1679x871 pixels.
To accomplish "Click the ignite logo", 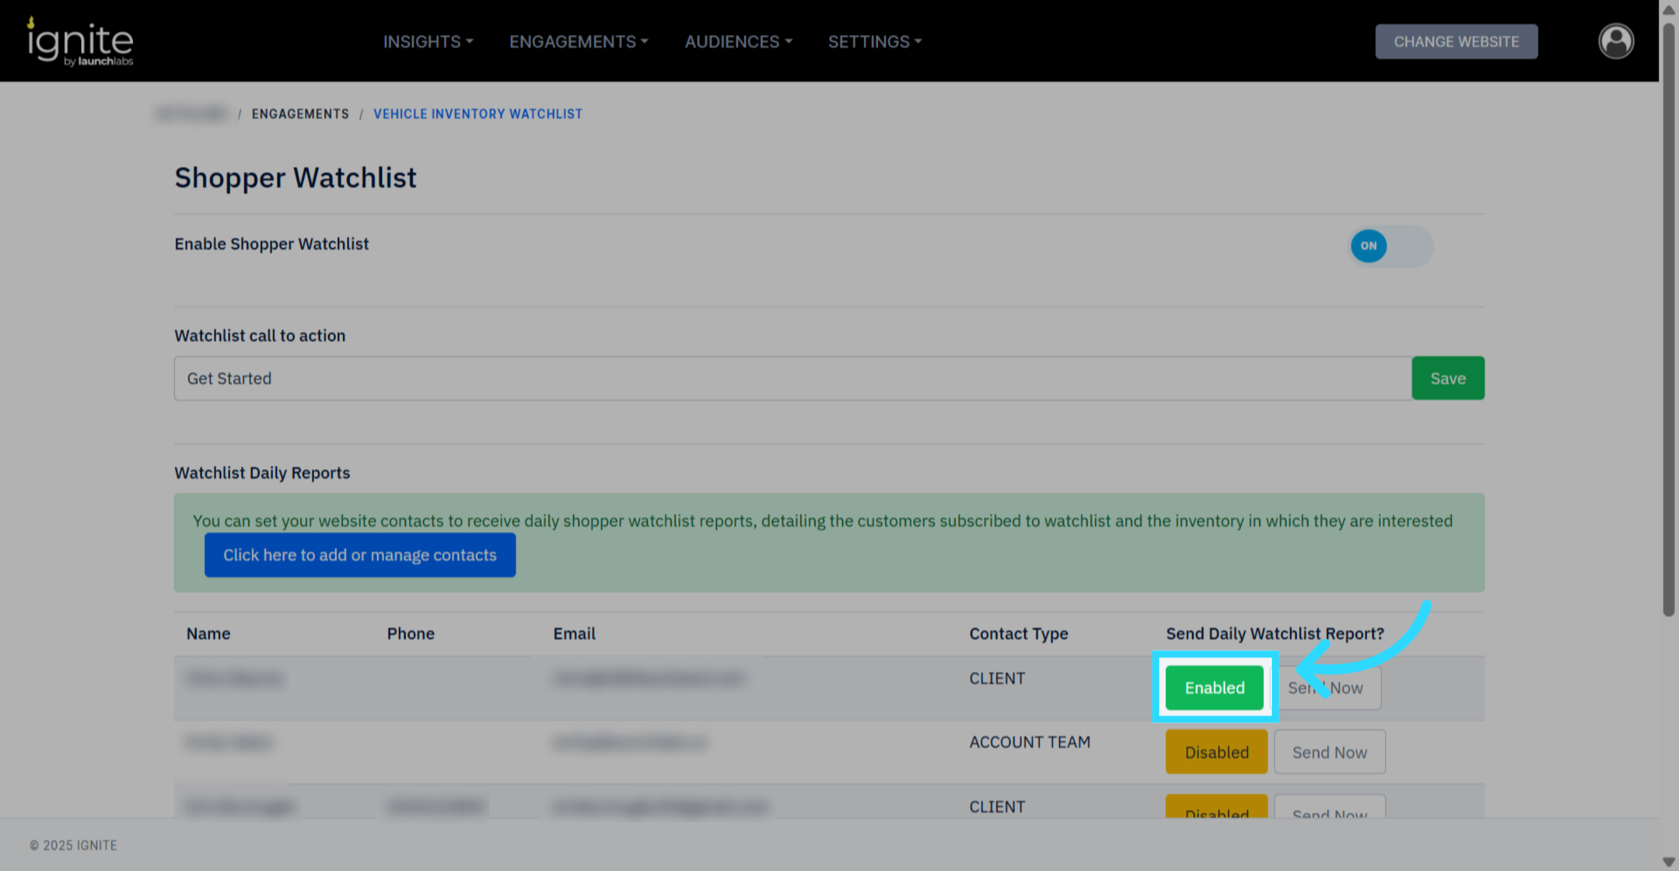I will pos(80,42).
